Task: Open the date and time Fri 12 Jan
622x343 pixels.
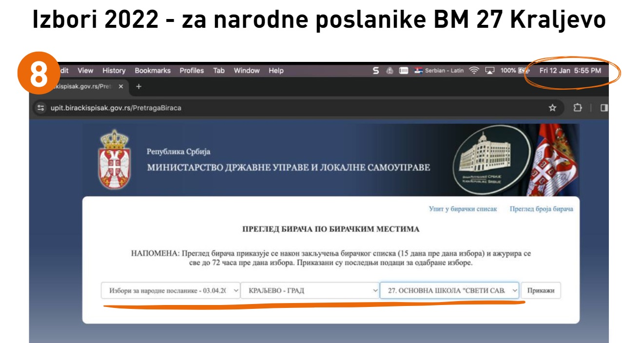Action: (570, 71)
